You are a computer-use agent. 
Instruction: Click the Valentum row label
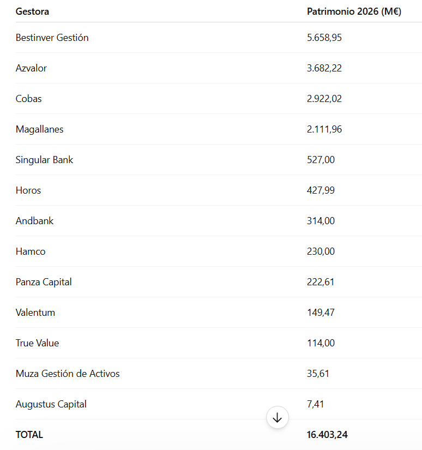[35, 313]
